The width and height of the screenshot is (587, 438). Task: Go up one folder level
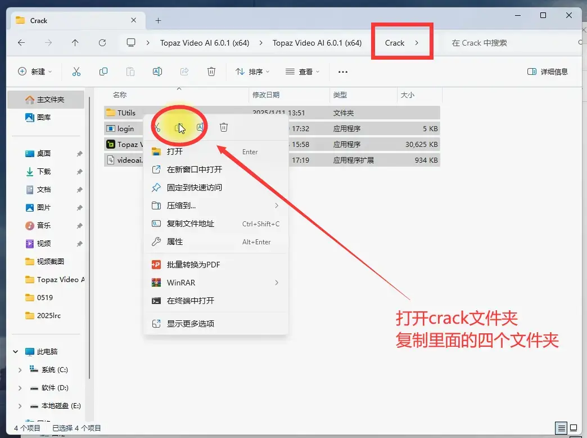coord(75,43)
